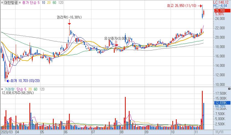Click the 05 month label on time axis
The width and height of the screenshot is (231, 135).
point(42,132)
